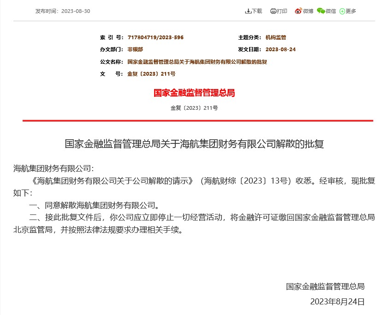Viewport: 388px width, 315px height.
Task: Click the paragraph citing 海航财综〔2023〕13号
Action: 194,187
